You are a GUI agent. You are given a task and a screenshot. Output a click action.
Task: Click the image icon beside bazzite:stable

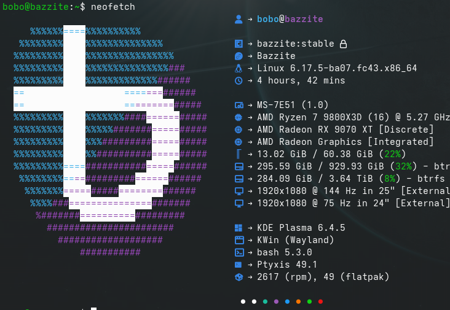click(239, 44)
